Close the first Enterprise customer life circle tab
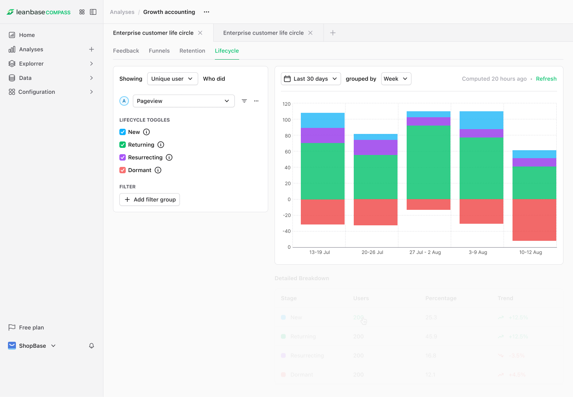The height and width of the screenshot is (397, 573). click(200, 33)
